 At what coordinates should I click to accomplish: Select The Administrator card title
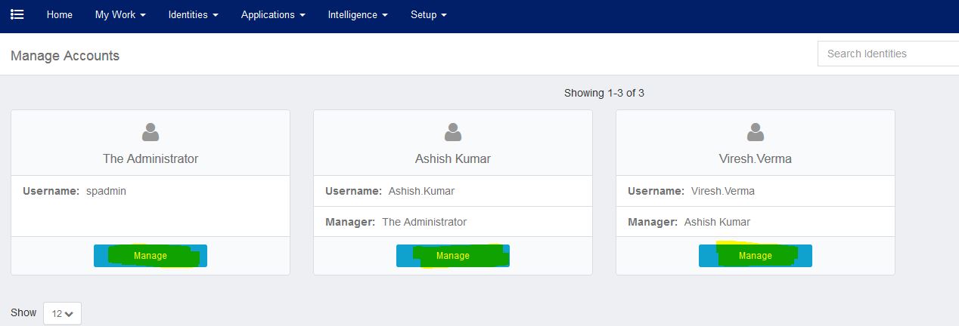151,158
